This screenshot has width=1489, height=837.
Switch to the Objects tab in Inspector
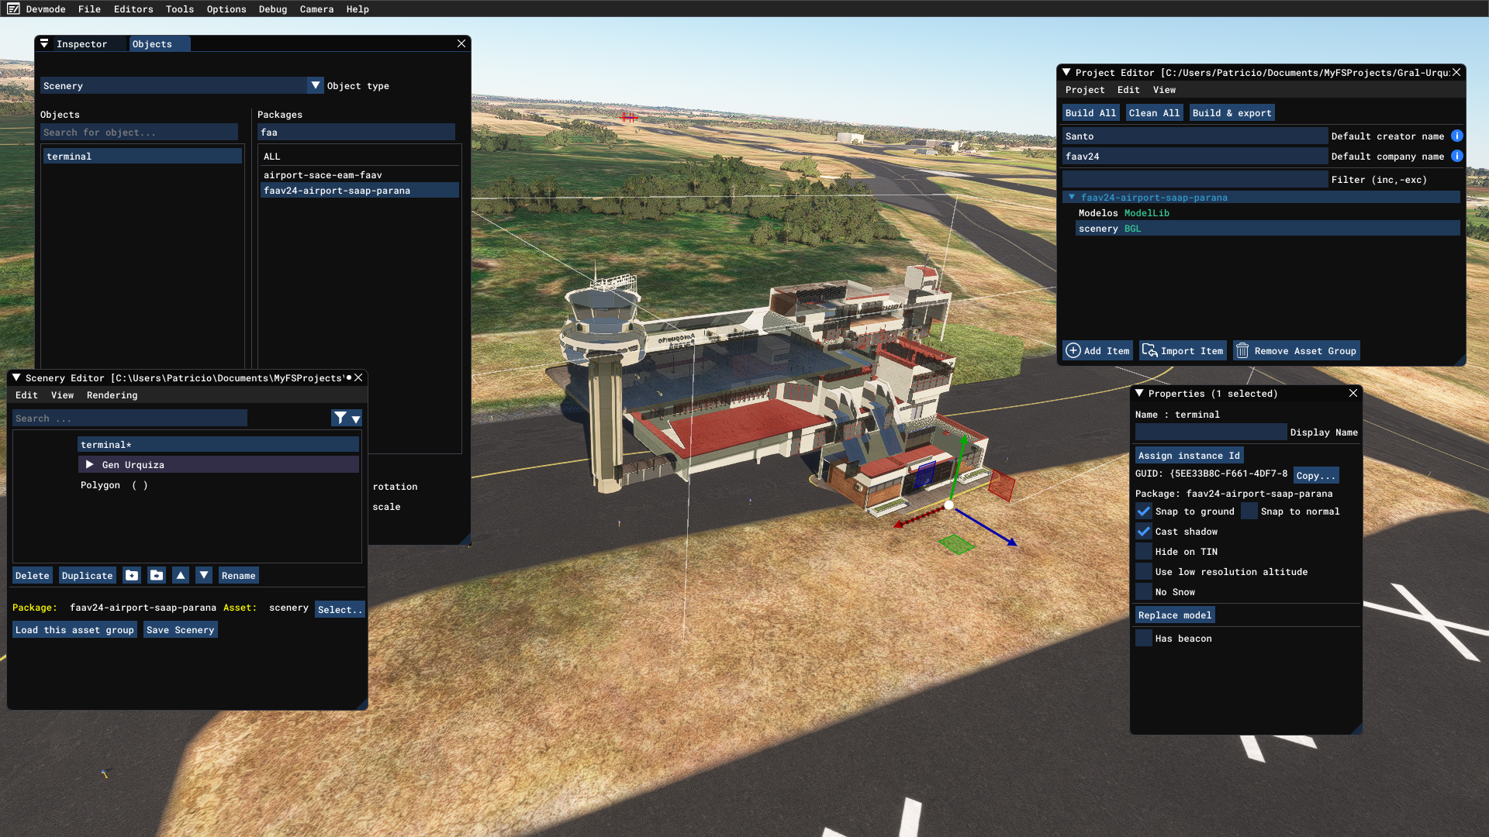click(x=152, y=43)
